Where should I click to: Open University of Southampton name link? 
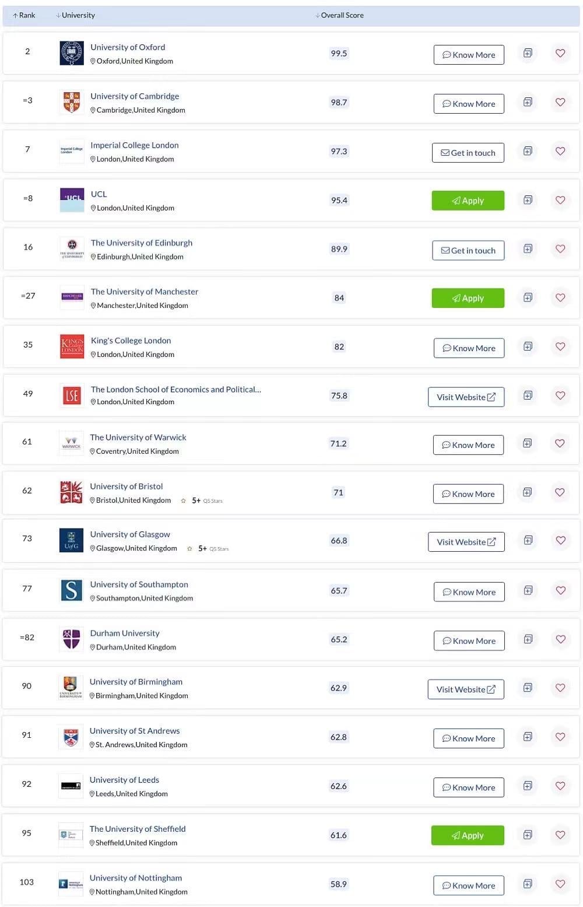139,584
